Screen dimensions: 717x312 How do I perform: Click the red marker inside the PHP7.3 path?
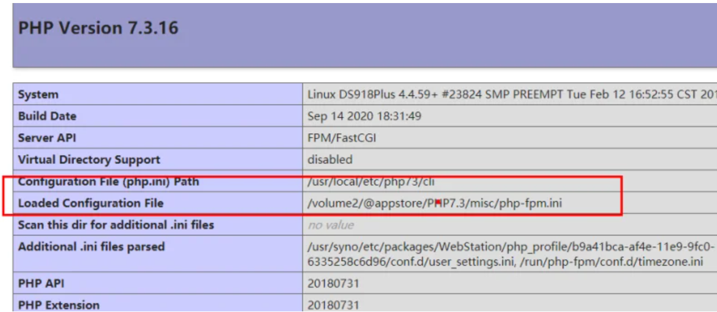[x=438, y=203]
